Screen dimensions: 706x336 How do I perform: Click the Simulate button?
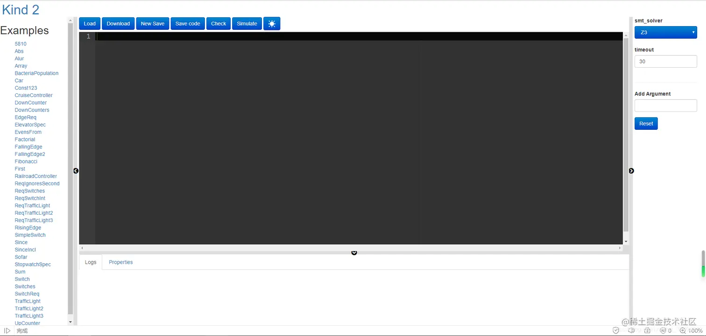[x=247, y=23]
